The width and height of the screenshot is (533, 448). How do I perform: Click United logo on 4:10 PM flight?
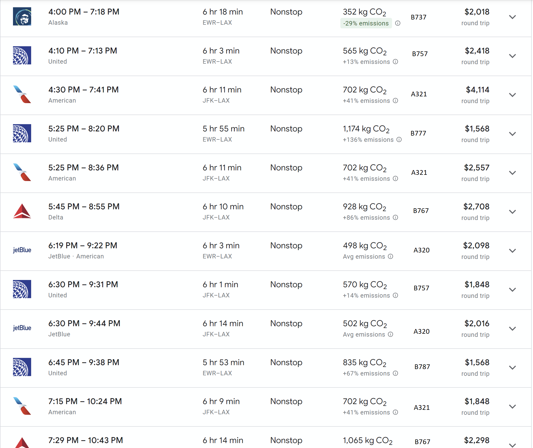pos(22,55)
